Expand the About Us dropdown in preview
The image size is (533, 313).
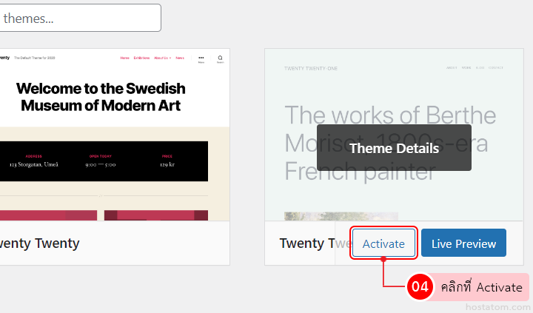click(x=162, y=58)
